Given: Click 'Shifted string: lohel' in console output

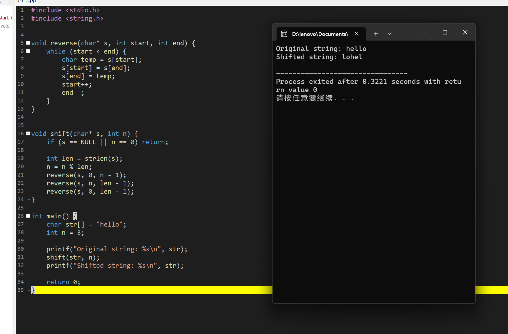Looking at the screenshot, I should (319, 57).
